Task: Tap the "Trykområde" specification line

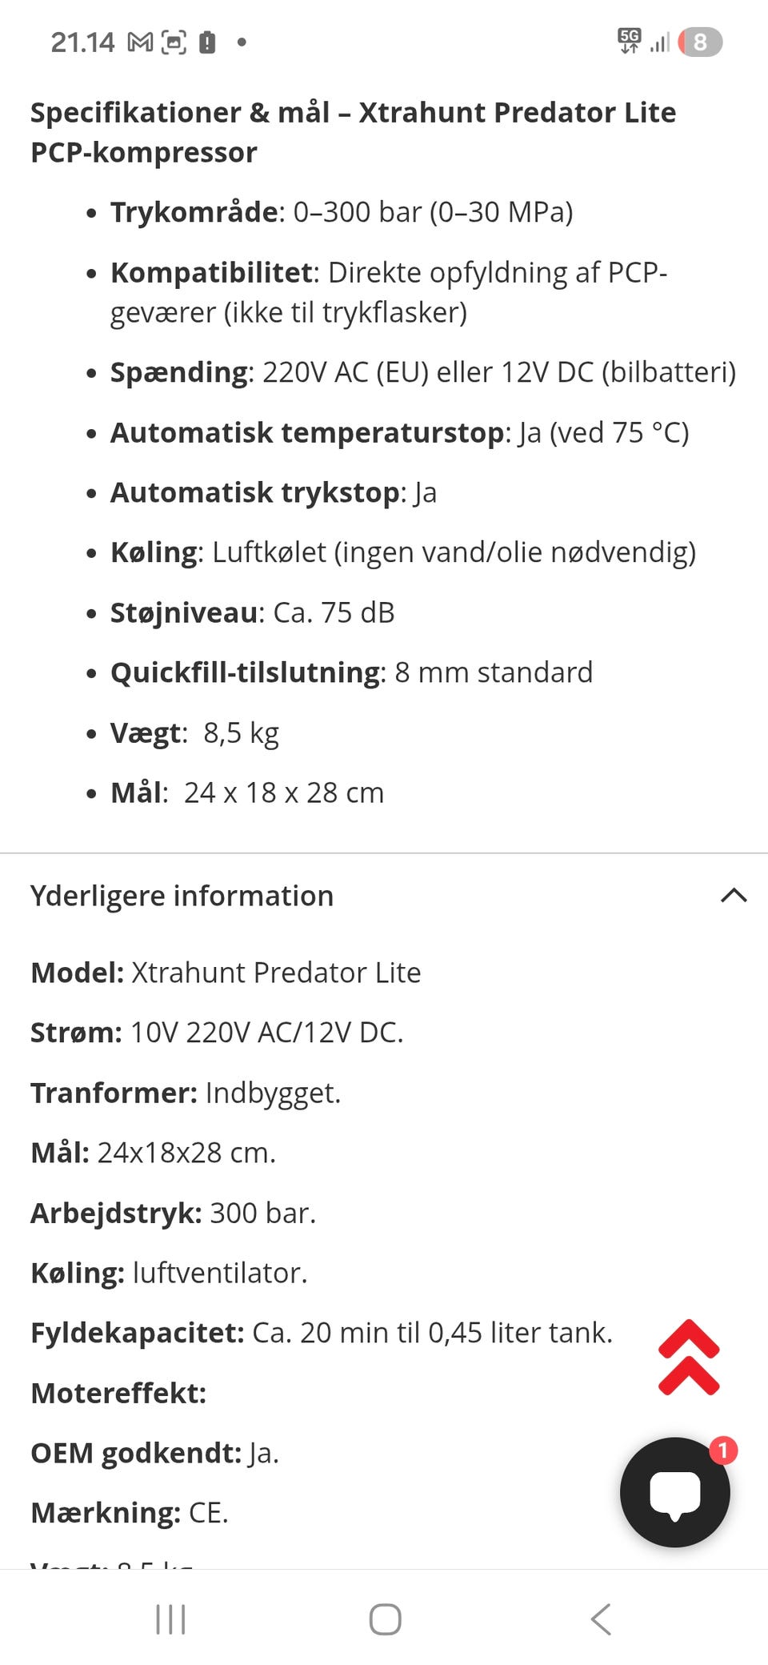Action: point(342,212)
